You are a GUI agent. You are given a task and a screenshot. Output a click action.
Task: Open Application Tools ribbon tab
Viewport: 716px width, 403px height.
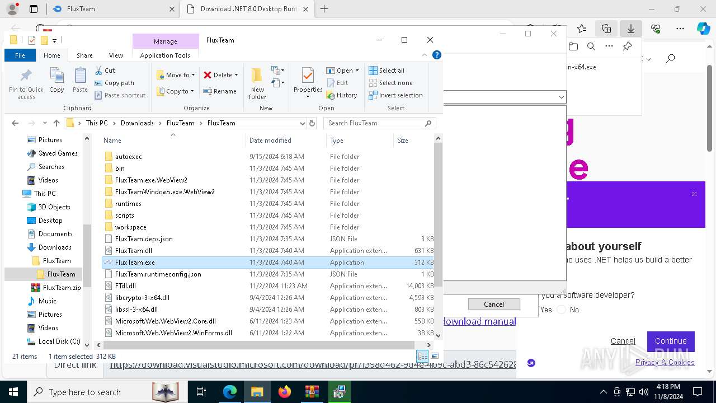coord(165,55)
